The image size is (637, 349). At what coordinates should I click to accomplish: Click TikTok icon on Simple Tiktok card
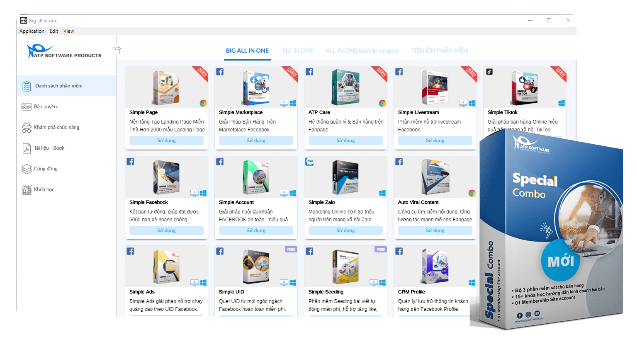click(x=489, y=72)
